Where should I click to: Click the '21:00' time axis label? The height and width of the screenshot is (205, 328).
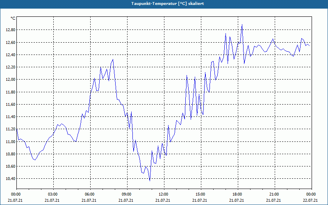click(273, 194)
